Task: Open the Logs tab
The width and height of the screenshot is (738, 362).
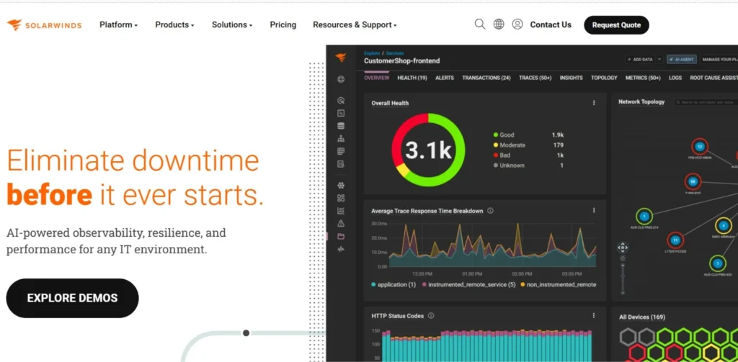Action: [675, 78]
